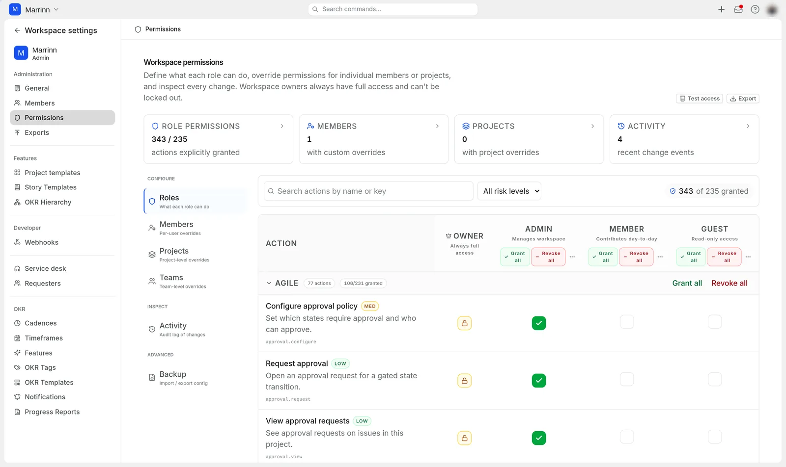Viewport: 786px width, 467px height.
Task: Click Revoke all for AGILE group
Action: point(730,284)
